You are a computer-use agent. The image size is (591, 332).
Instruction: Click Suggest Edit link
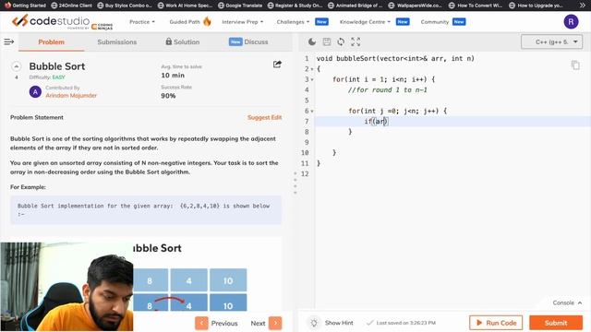264,117
